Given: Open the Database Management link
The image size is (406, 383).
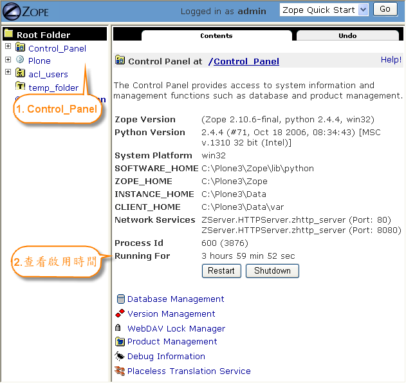Looking at the screenshot, I should pyautogui.click(x=176, y=299).
